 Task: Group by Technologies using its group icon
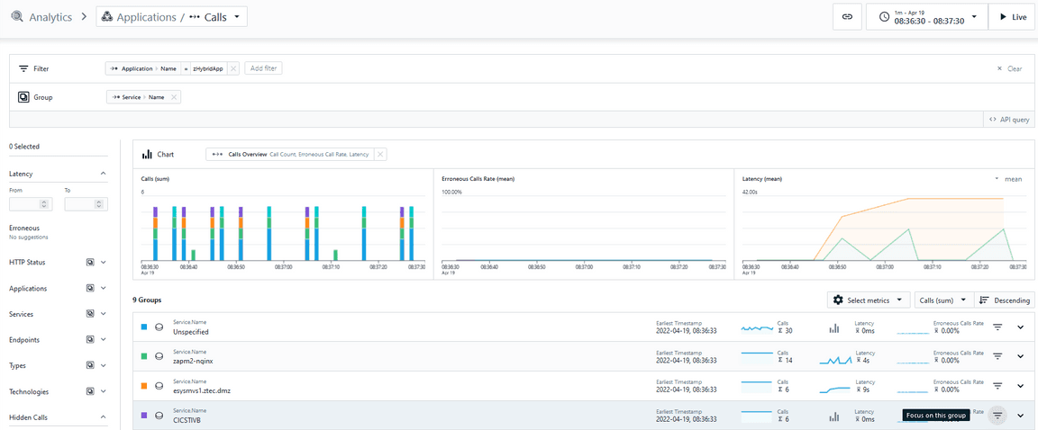tap(90, 391)
